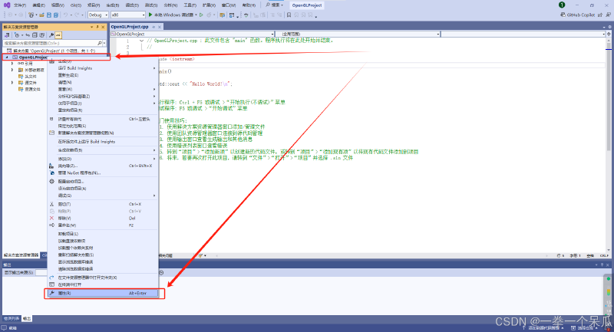The height and width of the screenshot is (332, 614).
Task: Click the Collapse All icon in Solution Explorer toolbar
Action: click(x=35, y=35)
